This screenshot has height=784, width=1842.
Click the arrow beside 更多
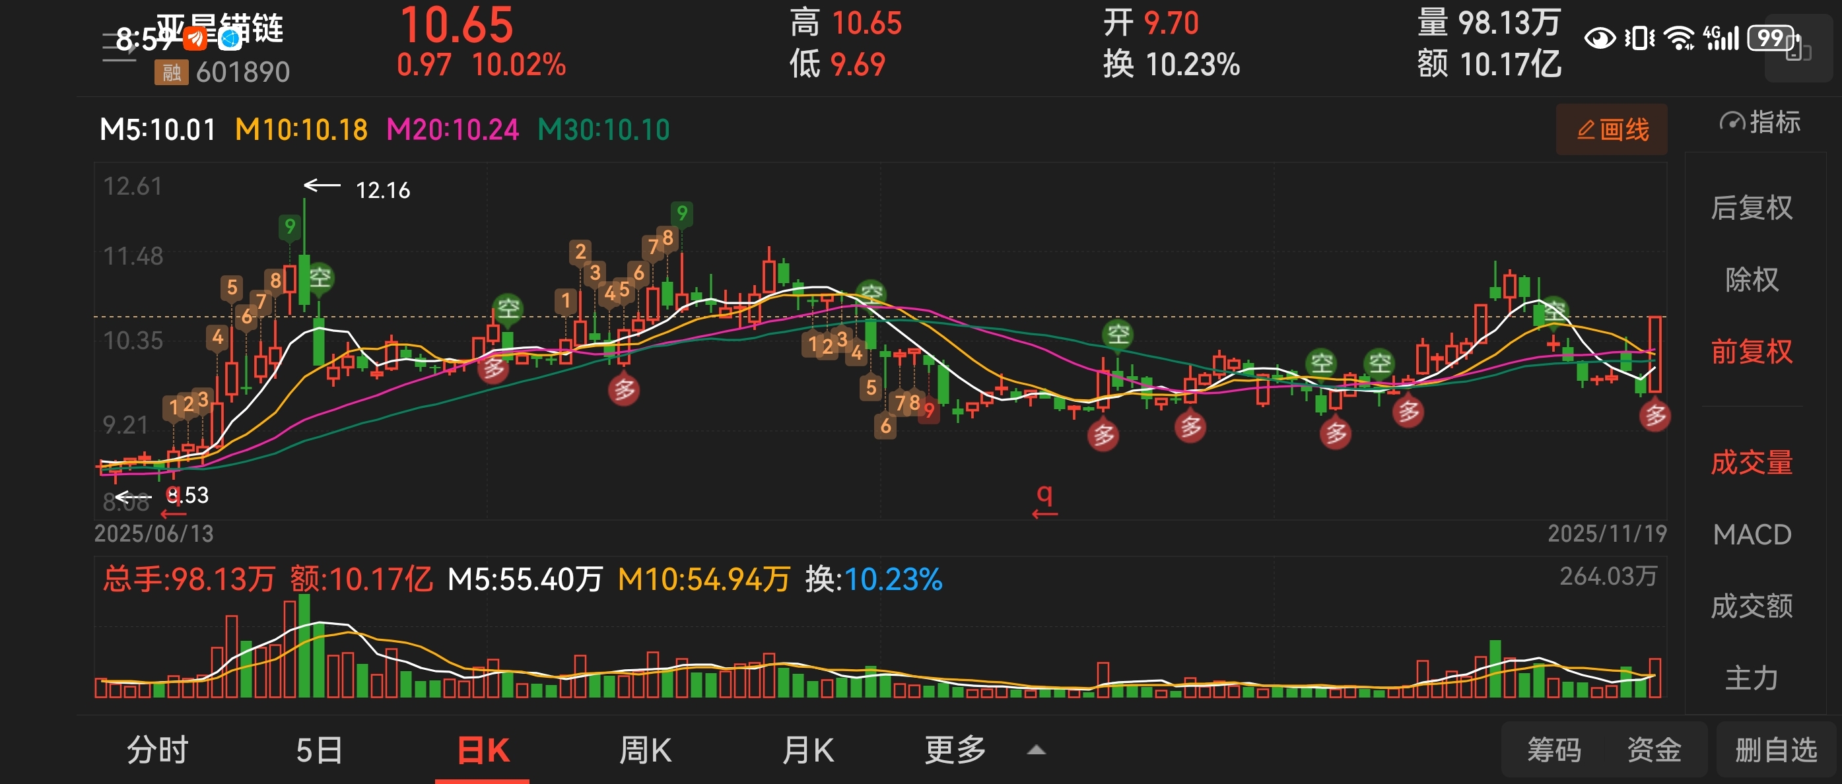click(1036, 750)
